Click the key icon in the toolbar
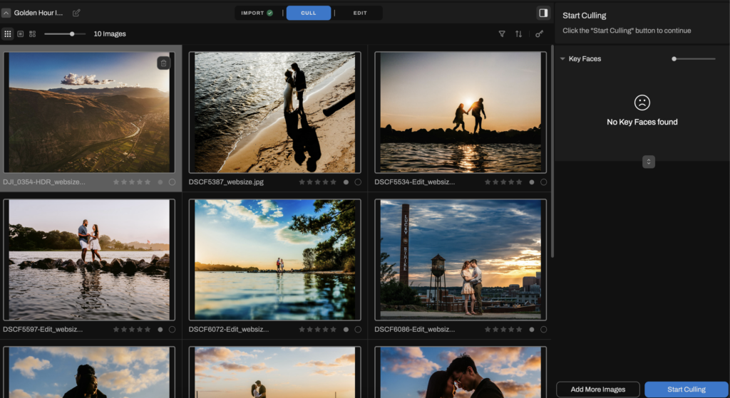Screen dimensions: 730x398 tap(539, 33)
